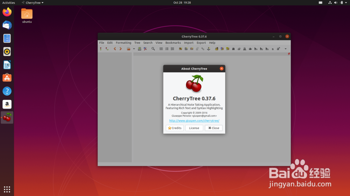This screenshot has width=350, height=196.
Task: Expand the toolbar overflow arrow
Action: [x=286, y=49]
